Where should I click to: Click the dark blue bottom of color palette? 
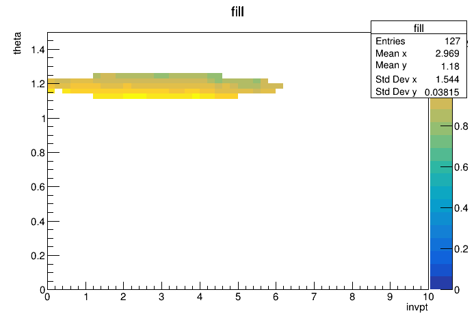pos(441,283)
